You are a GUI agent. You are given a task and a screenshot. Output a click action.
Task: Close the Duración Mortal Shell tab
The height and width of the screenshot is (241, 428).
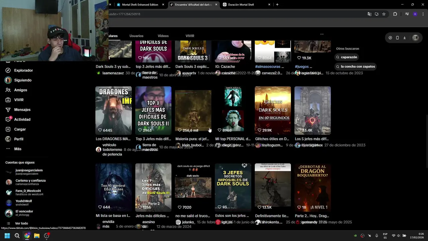(x=269, y=5)
